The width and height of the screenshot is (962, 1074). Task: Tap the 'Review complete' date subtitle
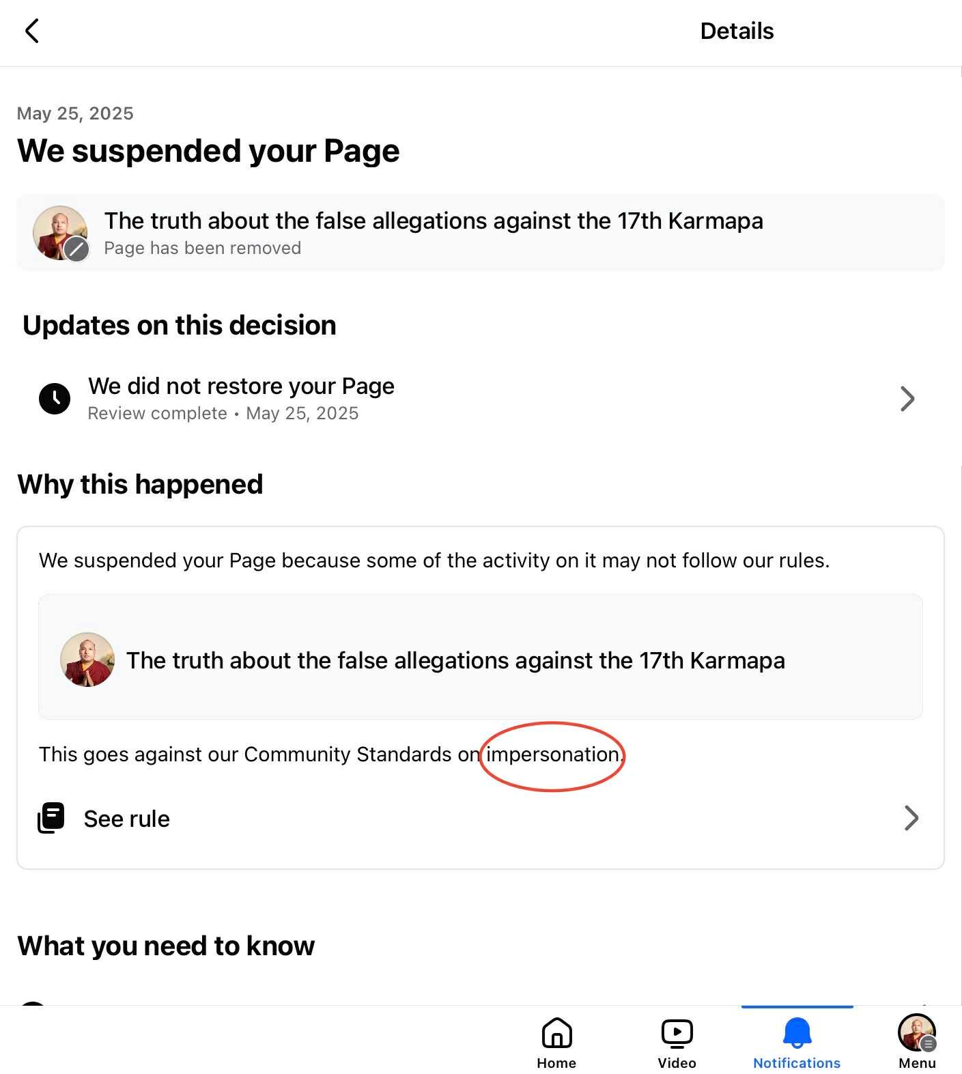pyautogui.click(x=223, y=414)
